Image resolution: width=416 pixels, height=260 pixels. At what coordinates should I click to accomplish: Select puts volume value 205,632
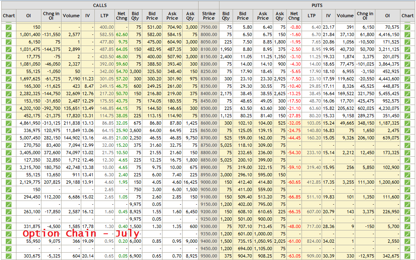(345, 109)
